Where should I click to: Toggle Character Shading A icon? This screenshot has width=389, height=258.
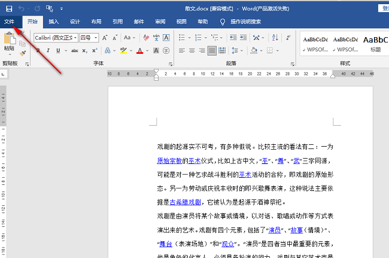coord(156,51)
